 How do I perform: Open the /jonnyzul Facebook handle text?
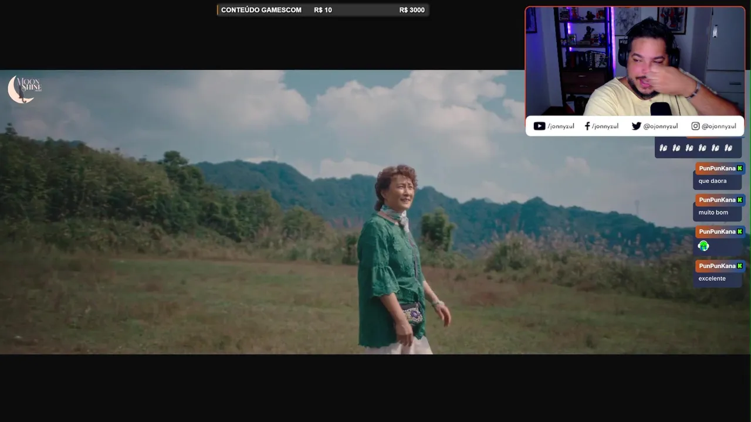pyautogui.click(x=605, y=126)
